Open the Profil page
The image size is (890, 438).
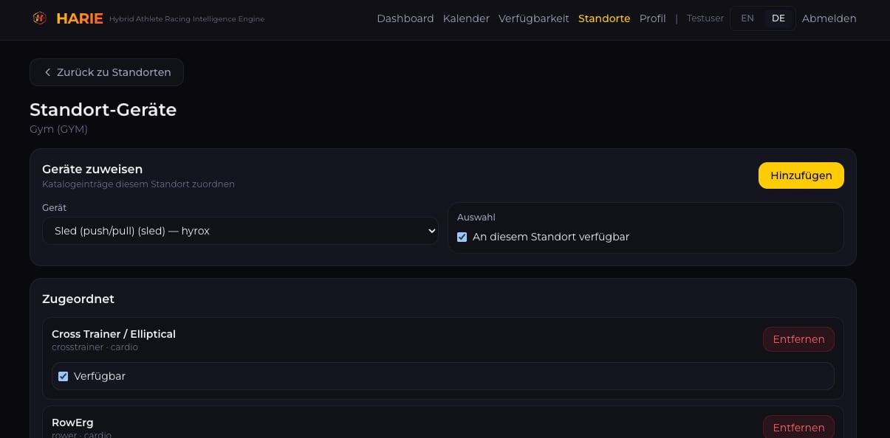point(652,18)
